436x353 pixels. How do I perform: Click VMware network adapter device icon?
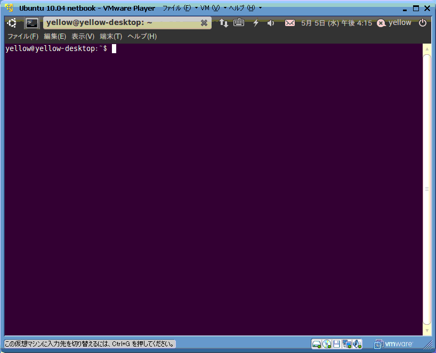347,344
